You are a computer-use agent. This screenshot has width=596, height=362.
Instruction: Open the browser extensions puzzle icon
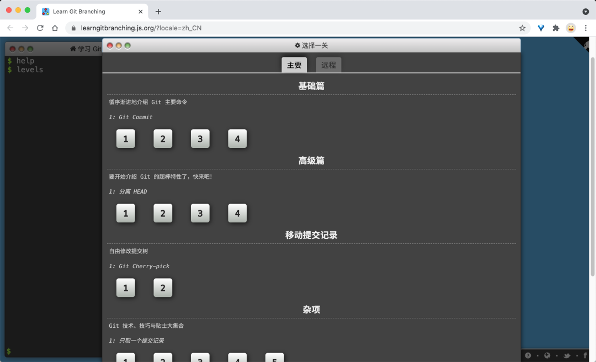point(556,28)
